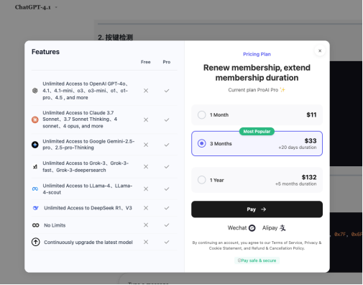Click the Wechat payment icon
The width and height of the screenshot is (363, 285).
(252, 228)
